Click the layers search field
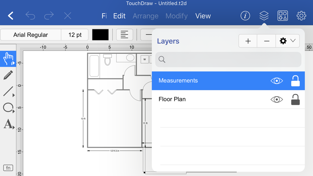 228,60
